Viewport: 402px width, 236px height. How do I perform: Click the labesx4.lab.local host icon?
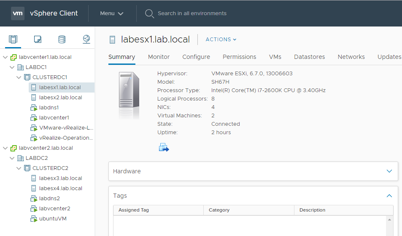click(34, 188)
